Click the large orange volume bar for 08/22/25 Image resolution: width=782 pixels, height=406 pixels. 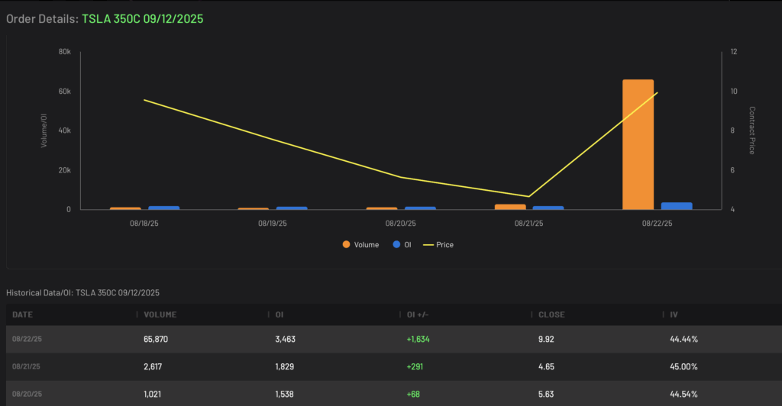click(638, 144)
